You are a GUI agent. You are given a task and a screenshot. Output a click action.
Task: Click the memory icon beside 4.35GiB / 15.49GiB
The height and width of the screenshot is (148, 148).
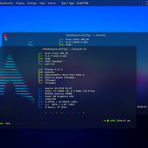pos(42,102)
